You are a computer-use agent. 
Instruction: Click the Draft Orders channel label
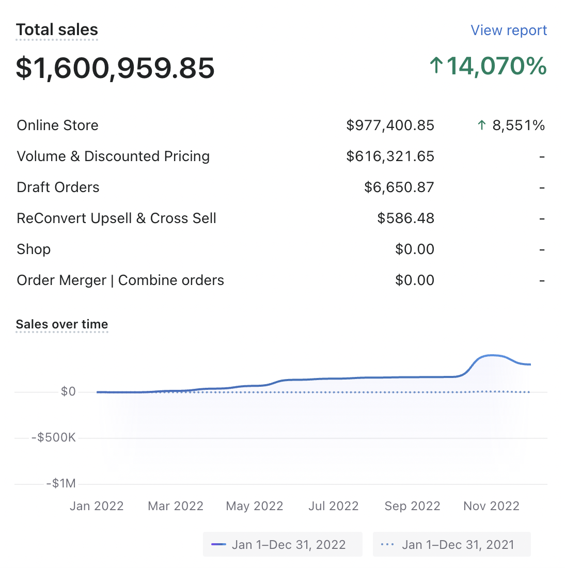(x=58, y=187)
